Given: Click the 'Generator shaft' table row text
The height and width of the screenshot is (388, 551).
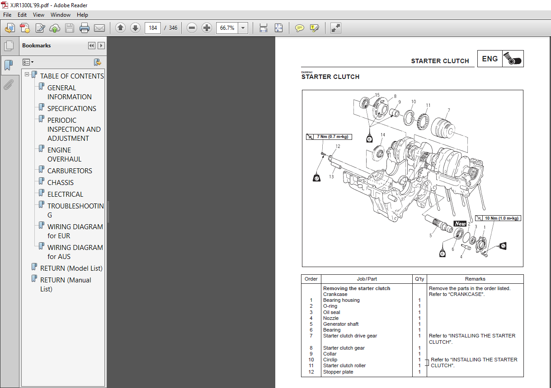Looking at the screenshot, I should tap(341, 324).
